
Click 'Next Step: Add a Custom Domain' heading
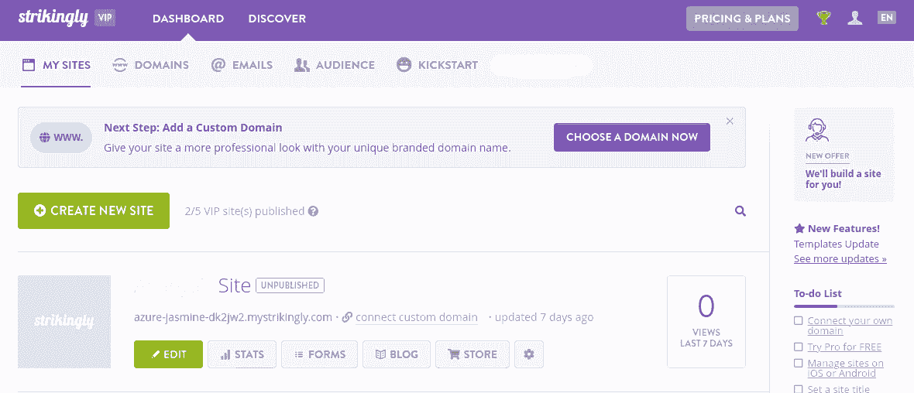point(193,128)
